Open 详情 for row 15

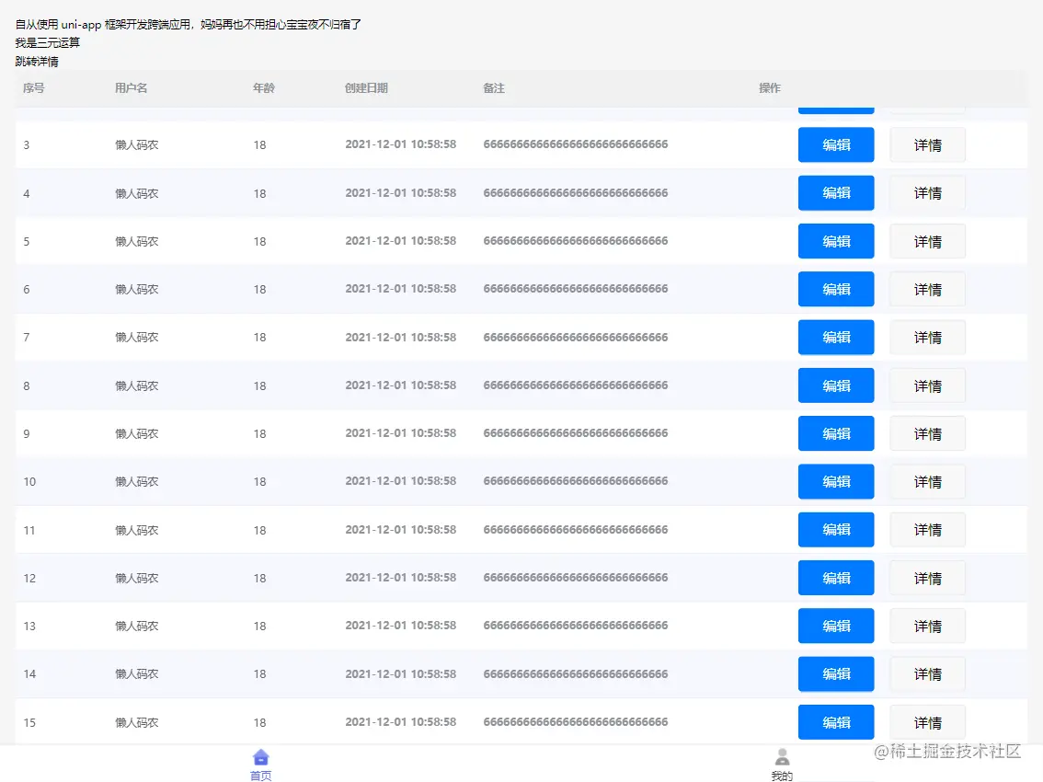click(927, 722)
